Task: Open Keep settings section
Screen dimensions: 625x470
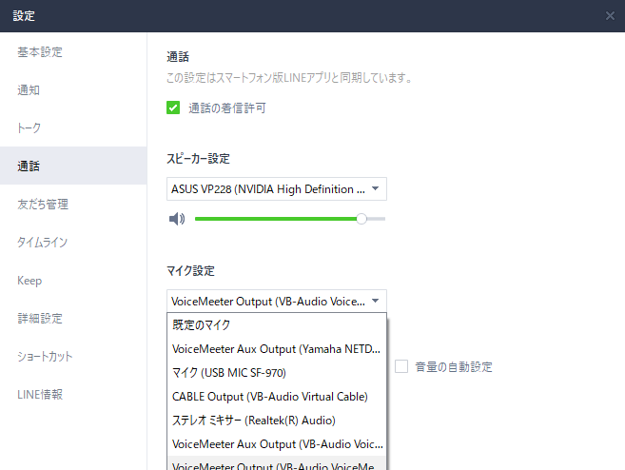Action: pos(73,281)
